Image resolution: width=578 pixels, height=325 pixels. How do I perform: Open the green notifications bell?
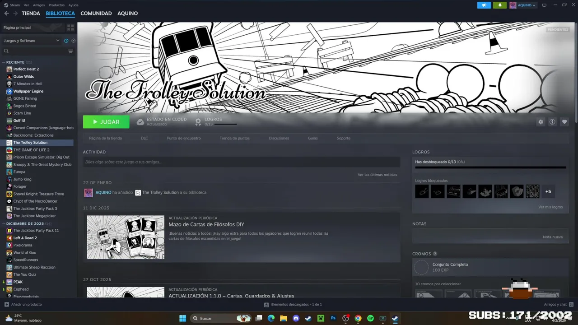500,5
